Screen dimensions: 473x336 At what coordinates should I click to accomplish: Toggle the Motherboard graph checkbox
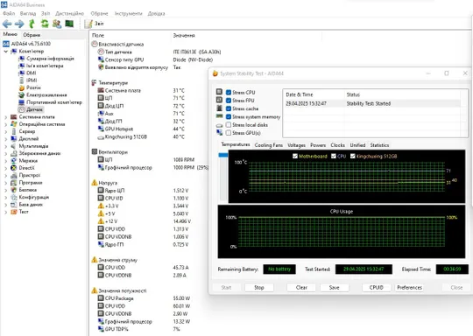point(295,156)
